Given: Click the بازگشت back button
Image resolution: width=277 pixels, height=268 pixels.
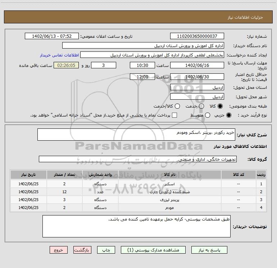Looking at the screenshot, I should point(82,250).
